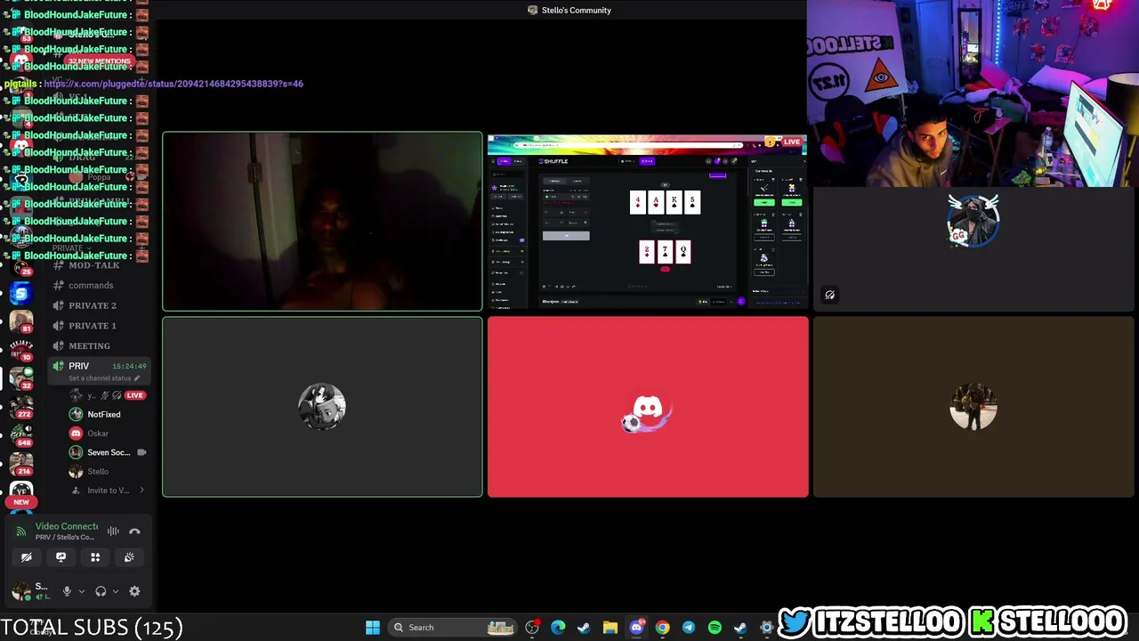
Task: Mute the microphone in user panel
Action: [x=67, y=591]
